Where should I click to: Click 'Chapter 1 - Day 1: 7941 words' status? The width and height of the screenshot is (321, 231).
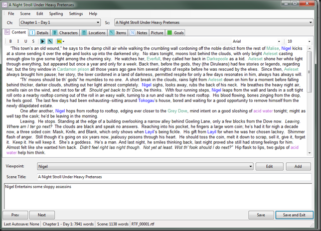point(68,224)
